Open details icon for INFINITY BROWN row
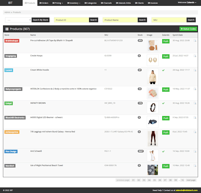The height and width of the screenshot is (193, 201). 195,103
